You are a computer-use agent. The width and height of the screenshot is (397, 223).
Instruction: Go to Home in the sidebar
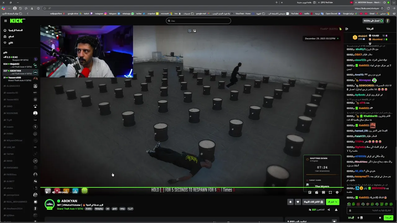13,30
